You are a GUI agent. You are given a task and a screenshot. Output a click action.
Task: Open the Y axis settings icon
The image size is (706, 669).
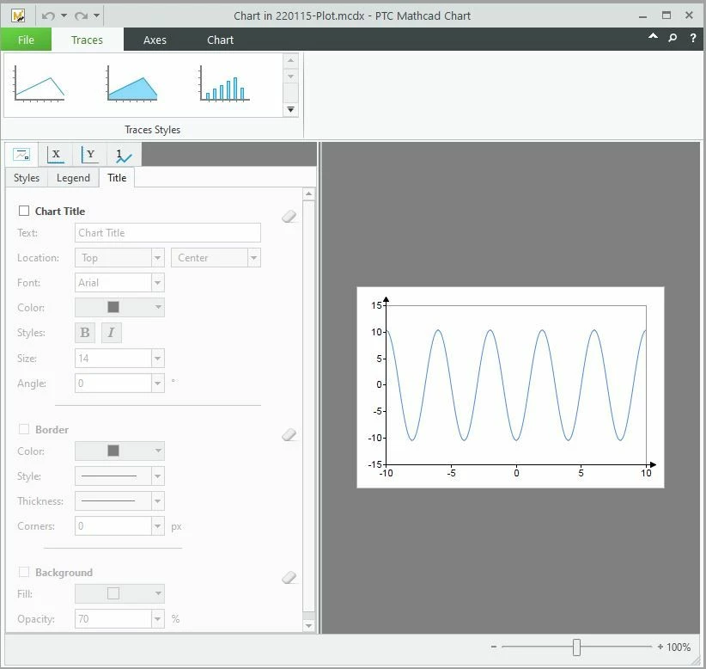point(89,155)
